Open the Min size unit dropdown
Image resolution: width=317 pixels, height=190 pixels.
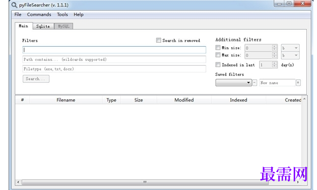pyautogui.click(x=290, y=48)
